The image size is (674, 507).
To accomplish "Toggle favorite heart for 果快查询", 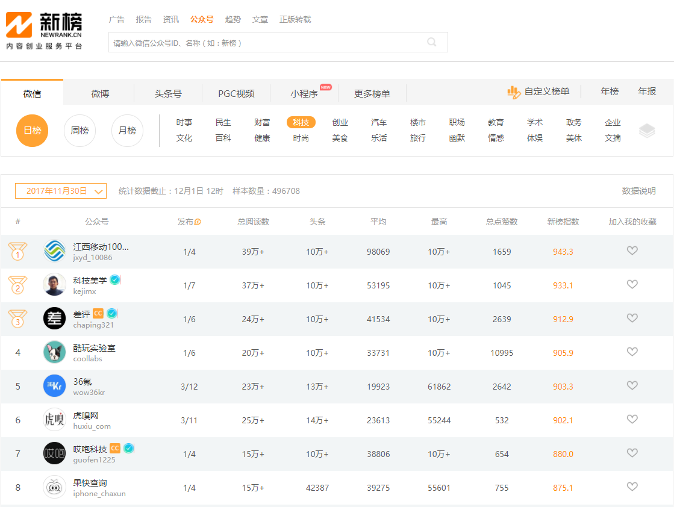I will (632, 487).
